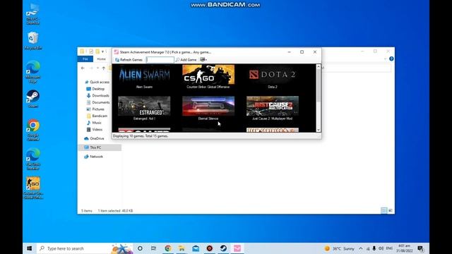The height and width of the screenshot is (254, 452).
Task: Open the taskbar clock and date
Action: pyautogui.click(x=404, y=248)
